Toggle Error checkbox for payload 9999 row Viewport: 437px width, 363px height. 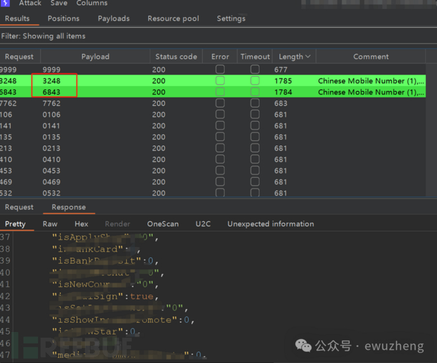(x=220, y=70)
